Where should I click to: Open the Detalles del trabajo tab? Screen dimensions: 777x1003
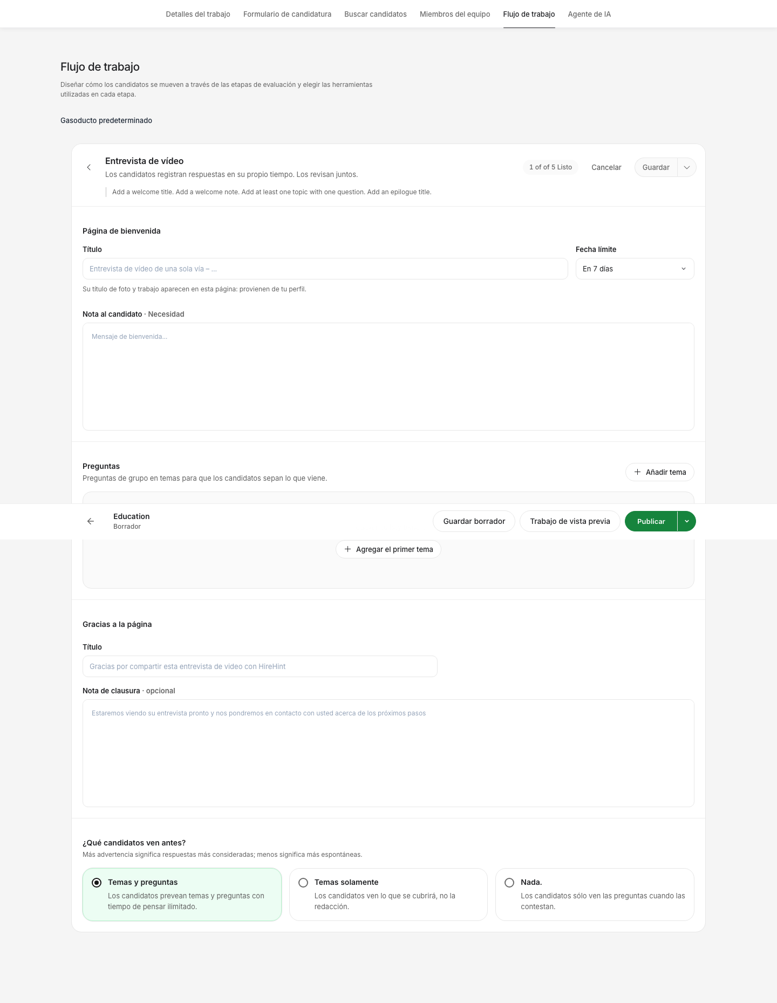click(x=198, y=14)
